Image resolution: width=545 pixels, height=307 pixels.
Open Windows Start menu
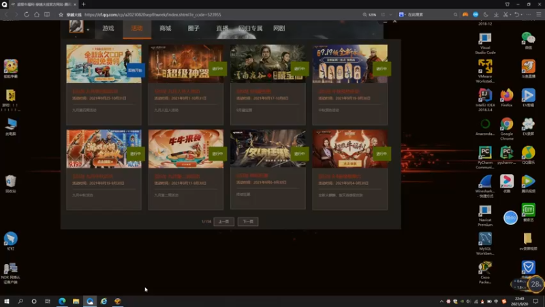click(x=7, y=301)
